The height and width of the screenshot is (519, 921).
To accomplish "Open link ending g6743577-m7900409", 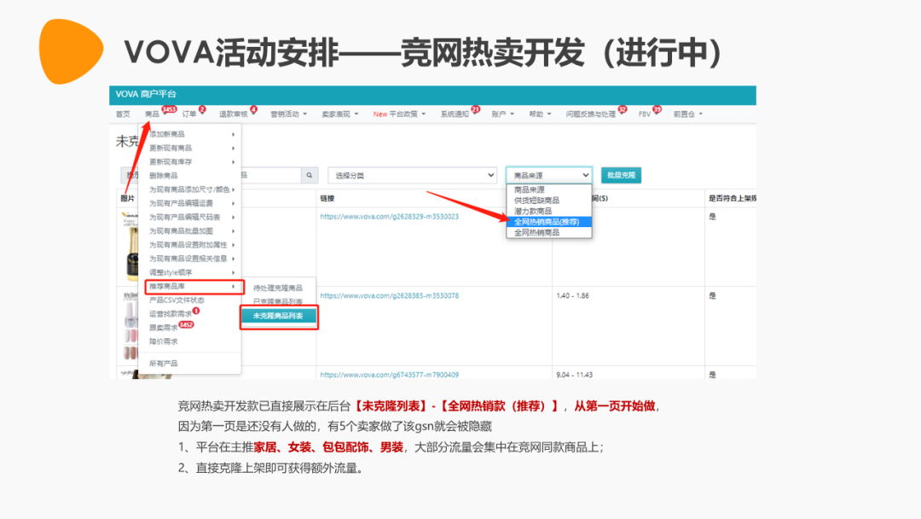I will (x=389, y=375).
